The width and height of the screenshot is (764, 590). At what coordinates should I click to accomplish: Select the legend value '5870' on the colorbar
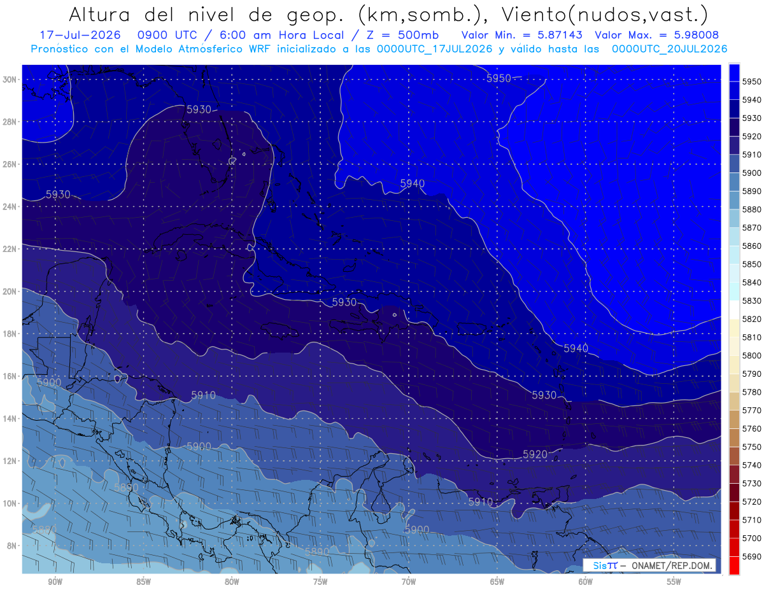pyautogui.click(x=751, y=228)
